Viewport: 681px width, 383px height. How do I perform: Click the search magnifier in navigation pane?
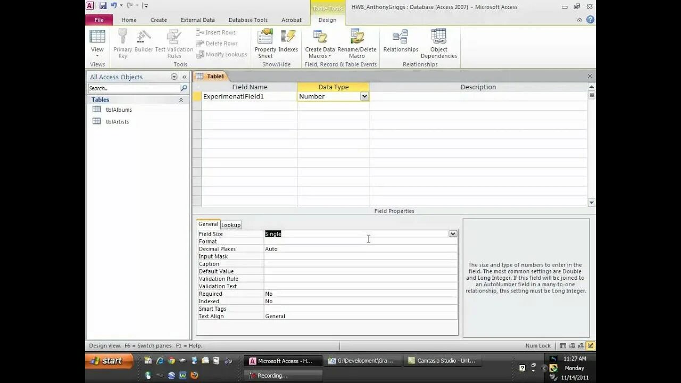(x=184, y=88)
